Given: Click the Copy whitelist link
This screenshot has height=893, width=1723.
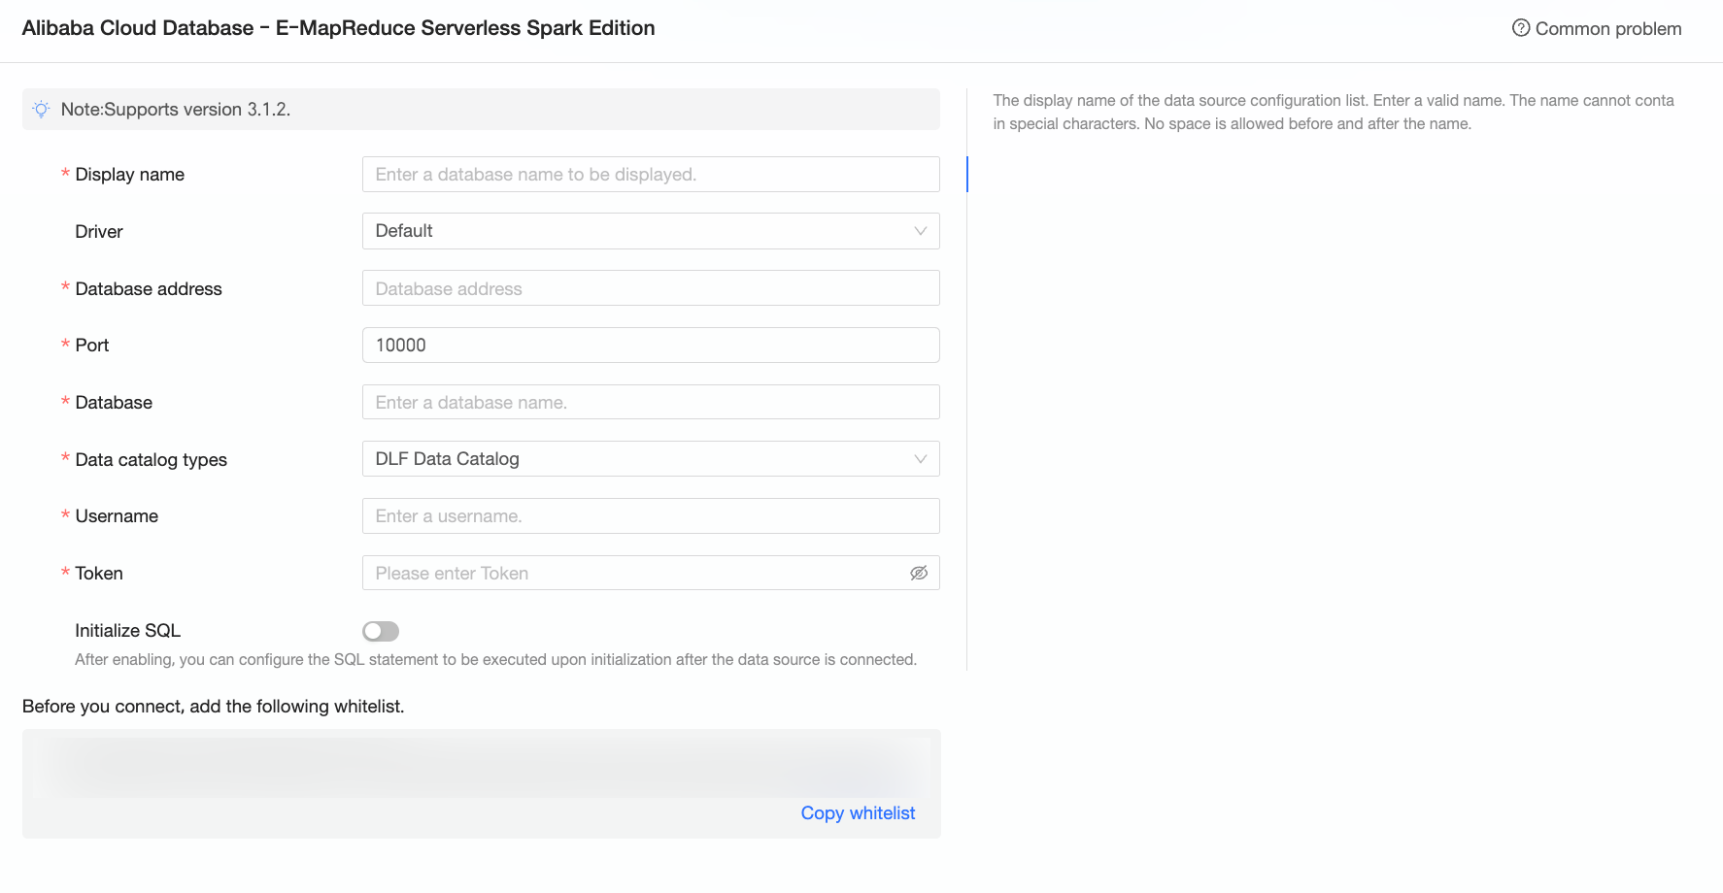Looking at the screenshot, I should (x=858, y=813).
